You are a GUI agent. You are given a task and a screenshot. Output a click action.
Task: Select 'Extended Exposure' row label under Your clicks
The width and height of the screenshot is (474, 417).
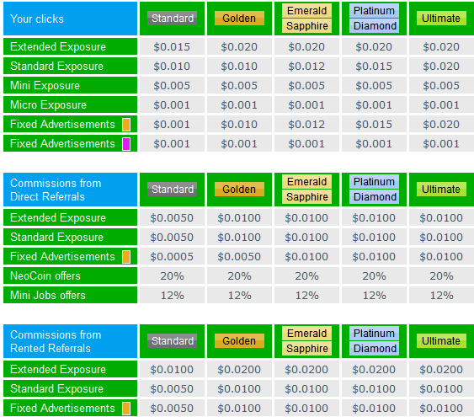[x=58, y=47]
